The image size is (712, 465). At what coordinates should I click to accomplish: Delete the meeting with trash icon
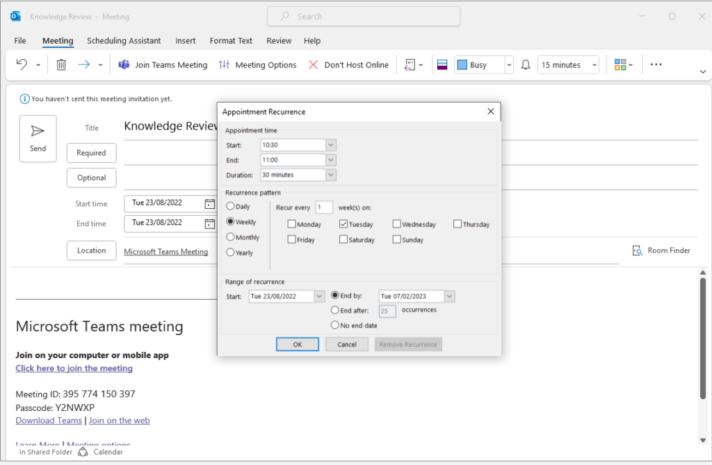61,65
